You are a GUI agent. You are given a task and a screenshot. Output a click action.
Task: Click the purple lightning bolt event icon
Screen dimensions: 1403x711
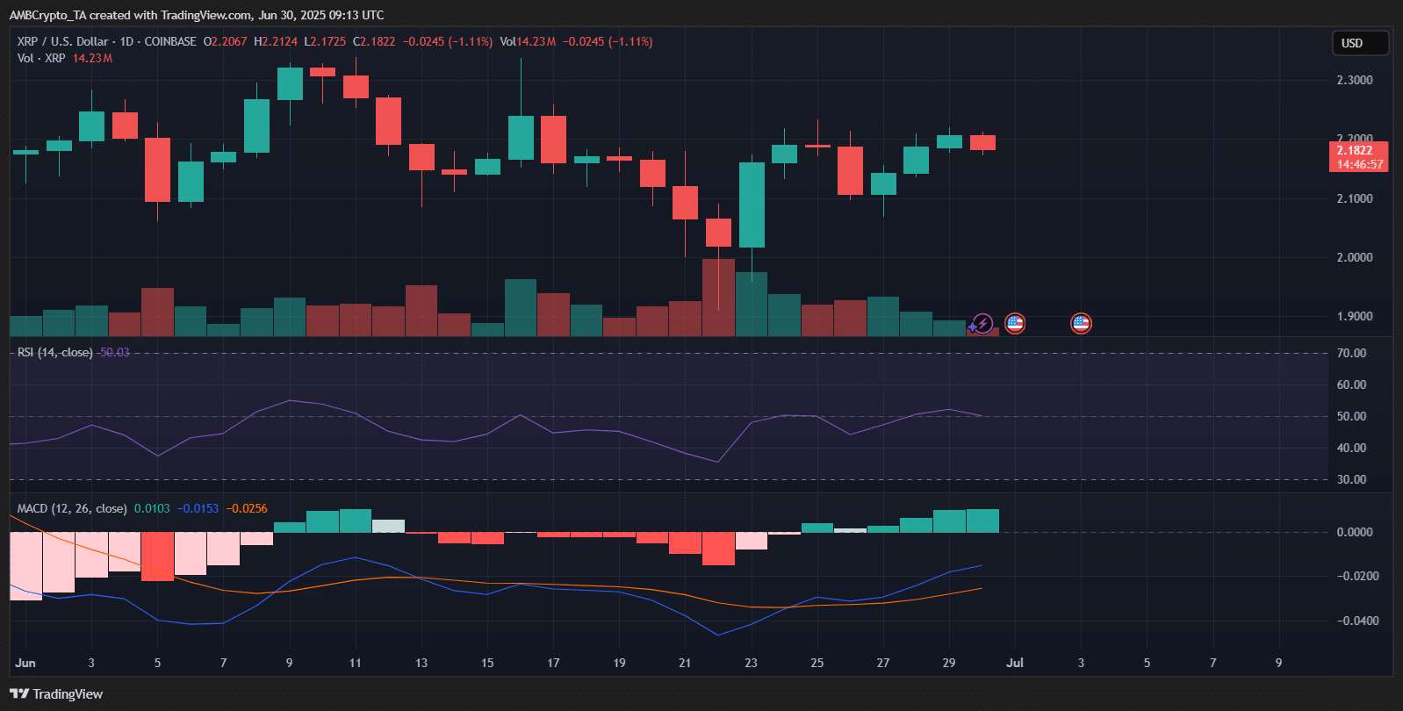pyautogui.click(x=982, y=324)
